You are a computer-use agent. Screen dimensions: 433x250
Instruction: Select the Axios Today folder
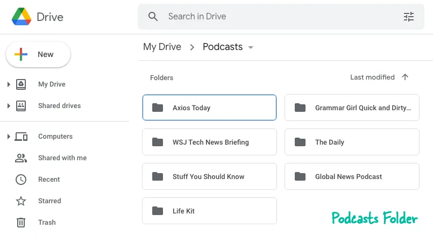(x=209, y=108)
